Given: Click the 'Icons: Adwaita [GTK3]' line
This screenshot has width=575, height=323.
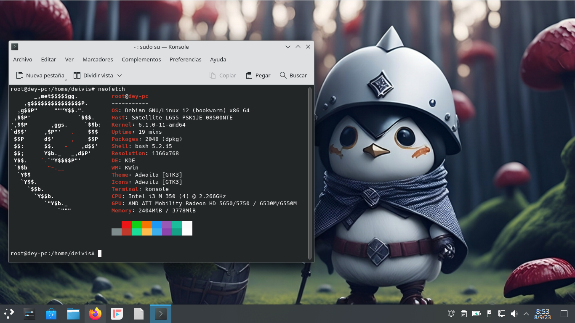Looking at the screenshot, I should coord(147,182).
